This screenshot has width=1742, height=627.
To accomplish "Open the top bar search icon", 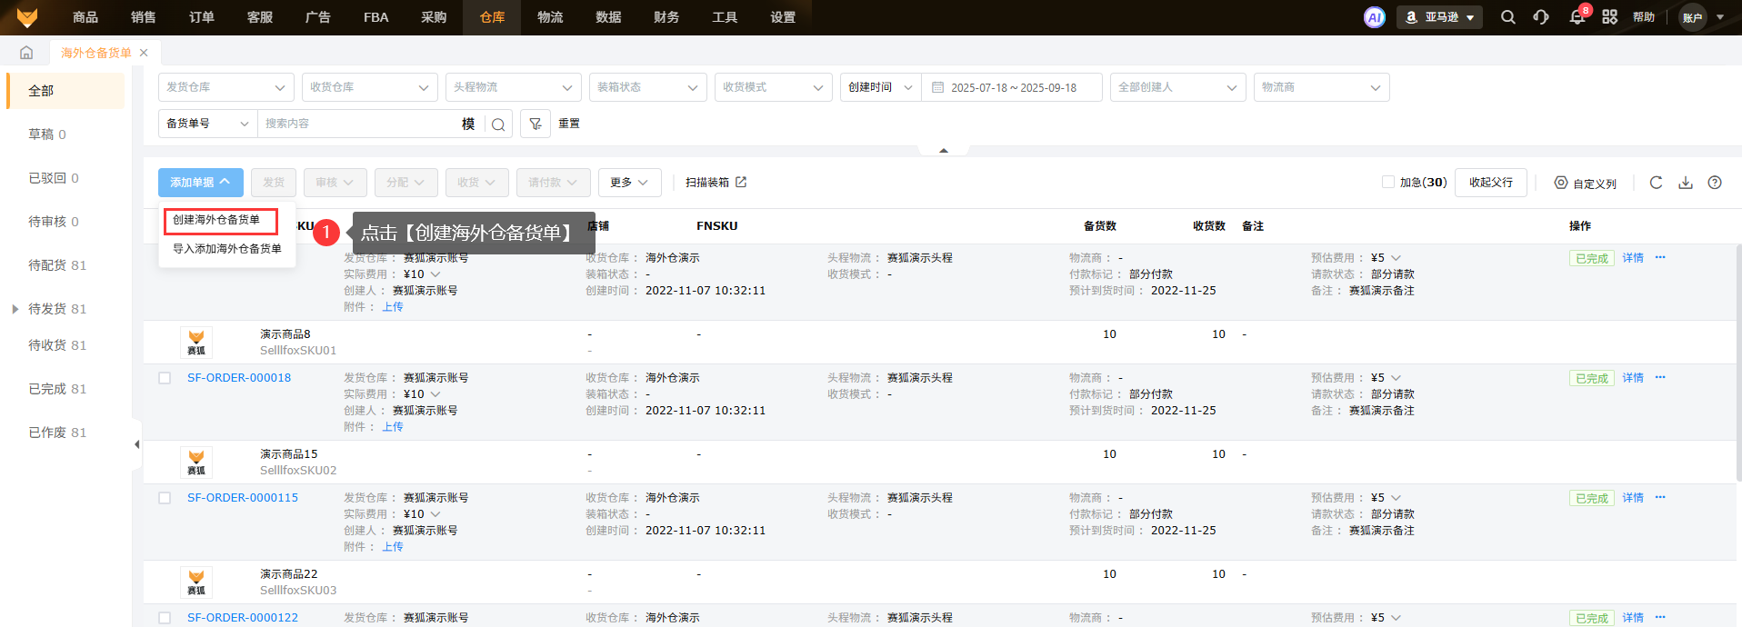I will [1507, 17].
